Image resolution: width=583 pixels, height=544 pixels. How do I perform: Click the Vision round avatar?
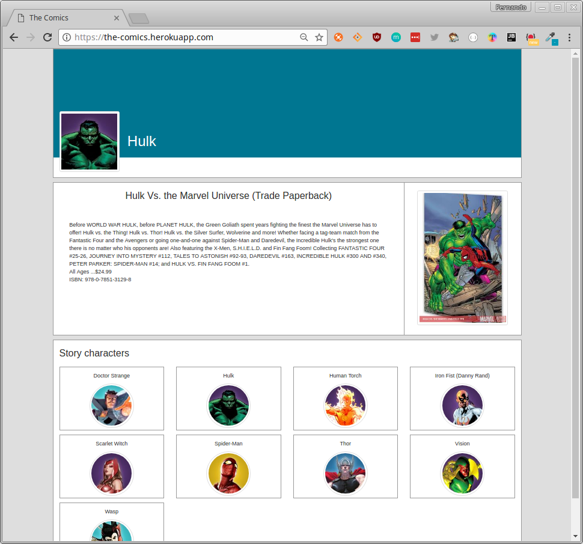[x=462, y=474]
